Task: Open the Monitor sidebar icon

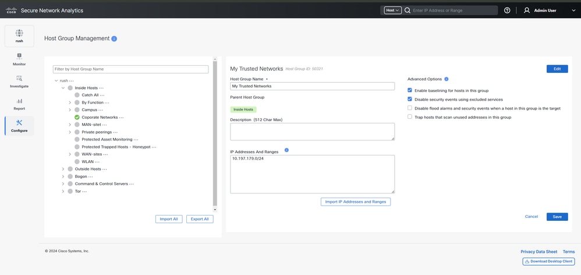Action: pyautogui.click(x=19, y=56)
